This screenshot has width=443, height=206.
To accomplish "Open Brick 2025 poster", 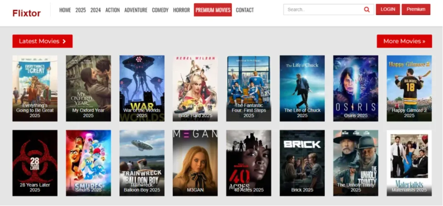I will (302, 163).
